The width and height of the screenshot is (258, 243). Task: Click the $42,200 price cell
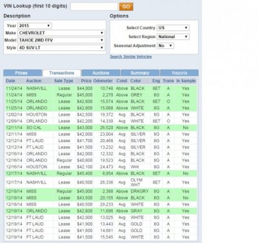[84, 121]
